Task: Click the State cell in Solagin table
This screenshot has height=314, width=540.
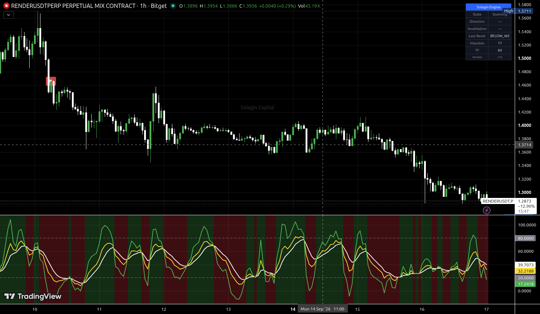Action: pos(477,14)
